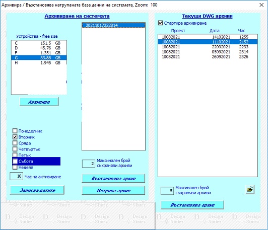This screenshot has height=230, width=268.
Task: Toggle the highlighted Събота checkbox
Action: (15, 161)
